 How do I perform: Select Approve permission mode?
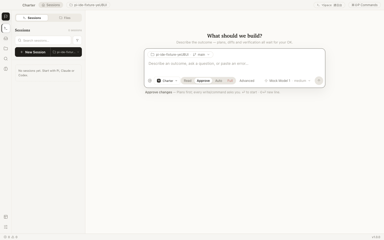pos(203,81)
